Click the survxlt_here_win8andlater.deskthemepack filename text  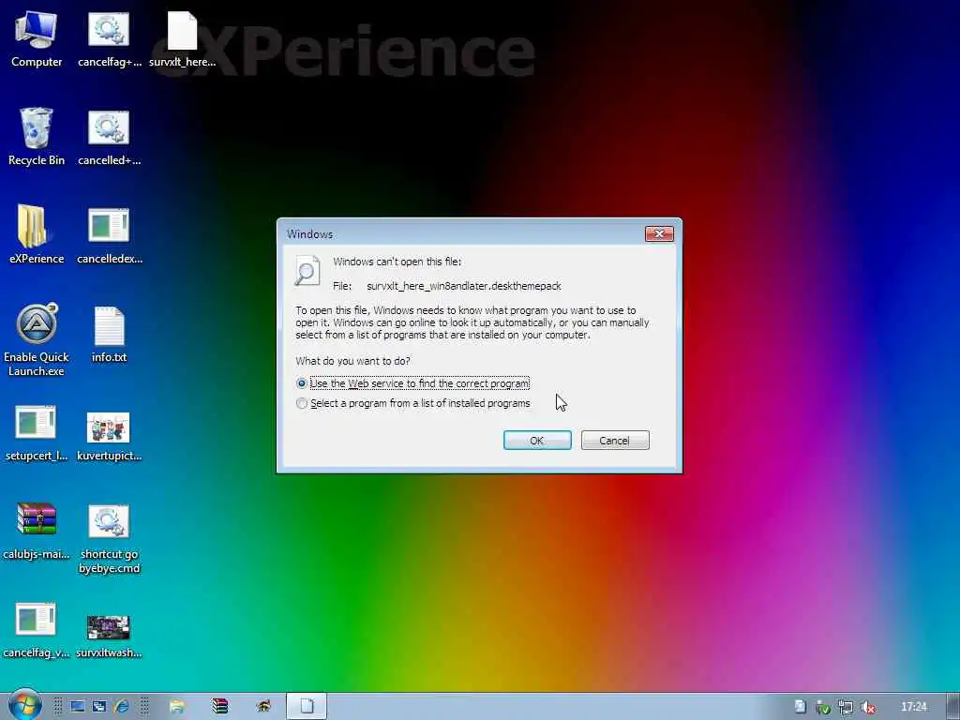point(464,286)
